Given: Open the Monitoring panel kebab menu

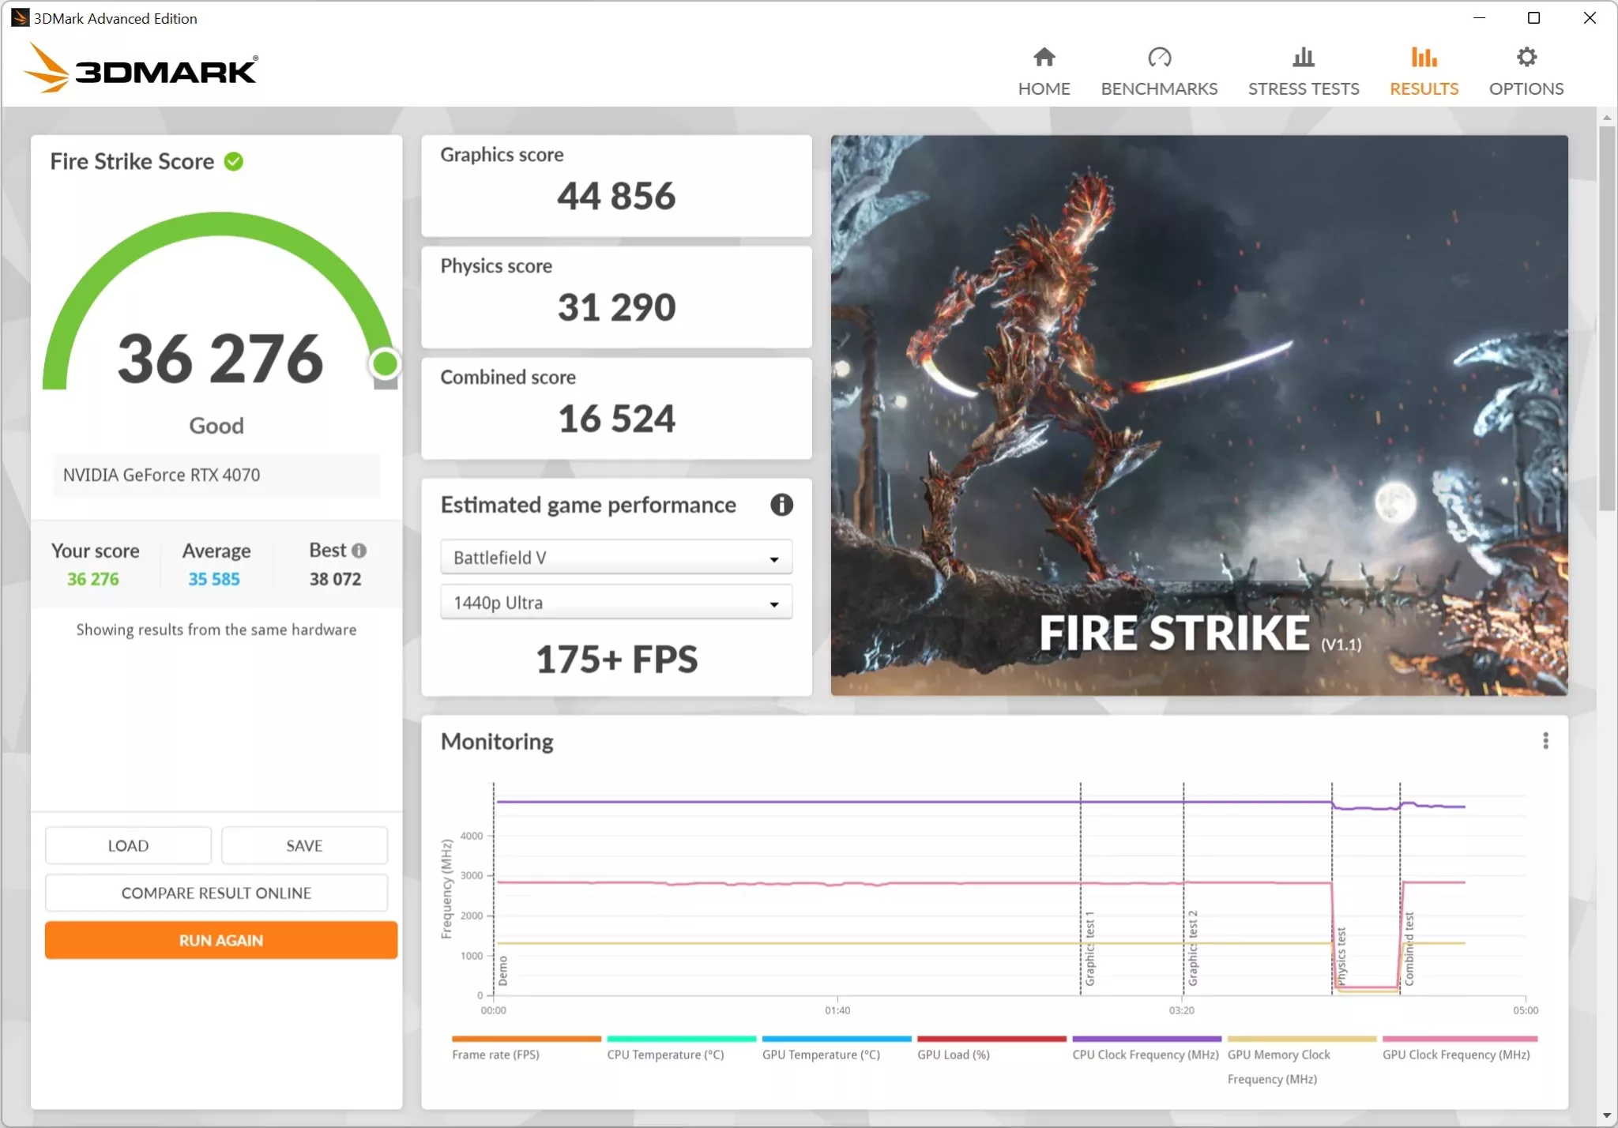Looking at the screenshot, I should (x=1545, y=740).
